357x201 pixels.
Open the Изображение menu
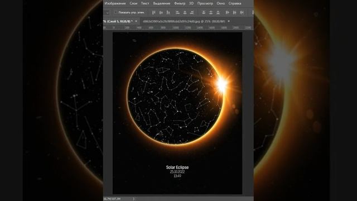coord(115,3)
